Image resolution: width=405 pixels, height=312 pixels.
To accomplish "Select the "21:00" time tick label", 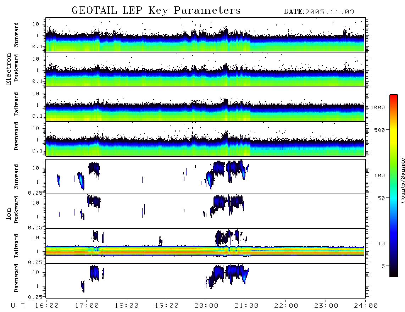I will (x=246, y=306).
